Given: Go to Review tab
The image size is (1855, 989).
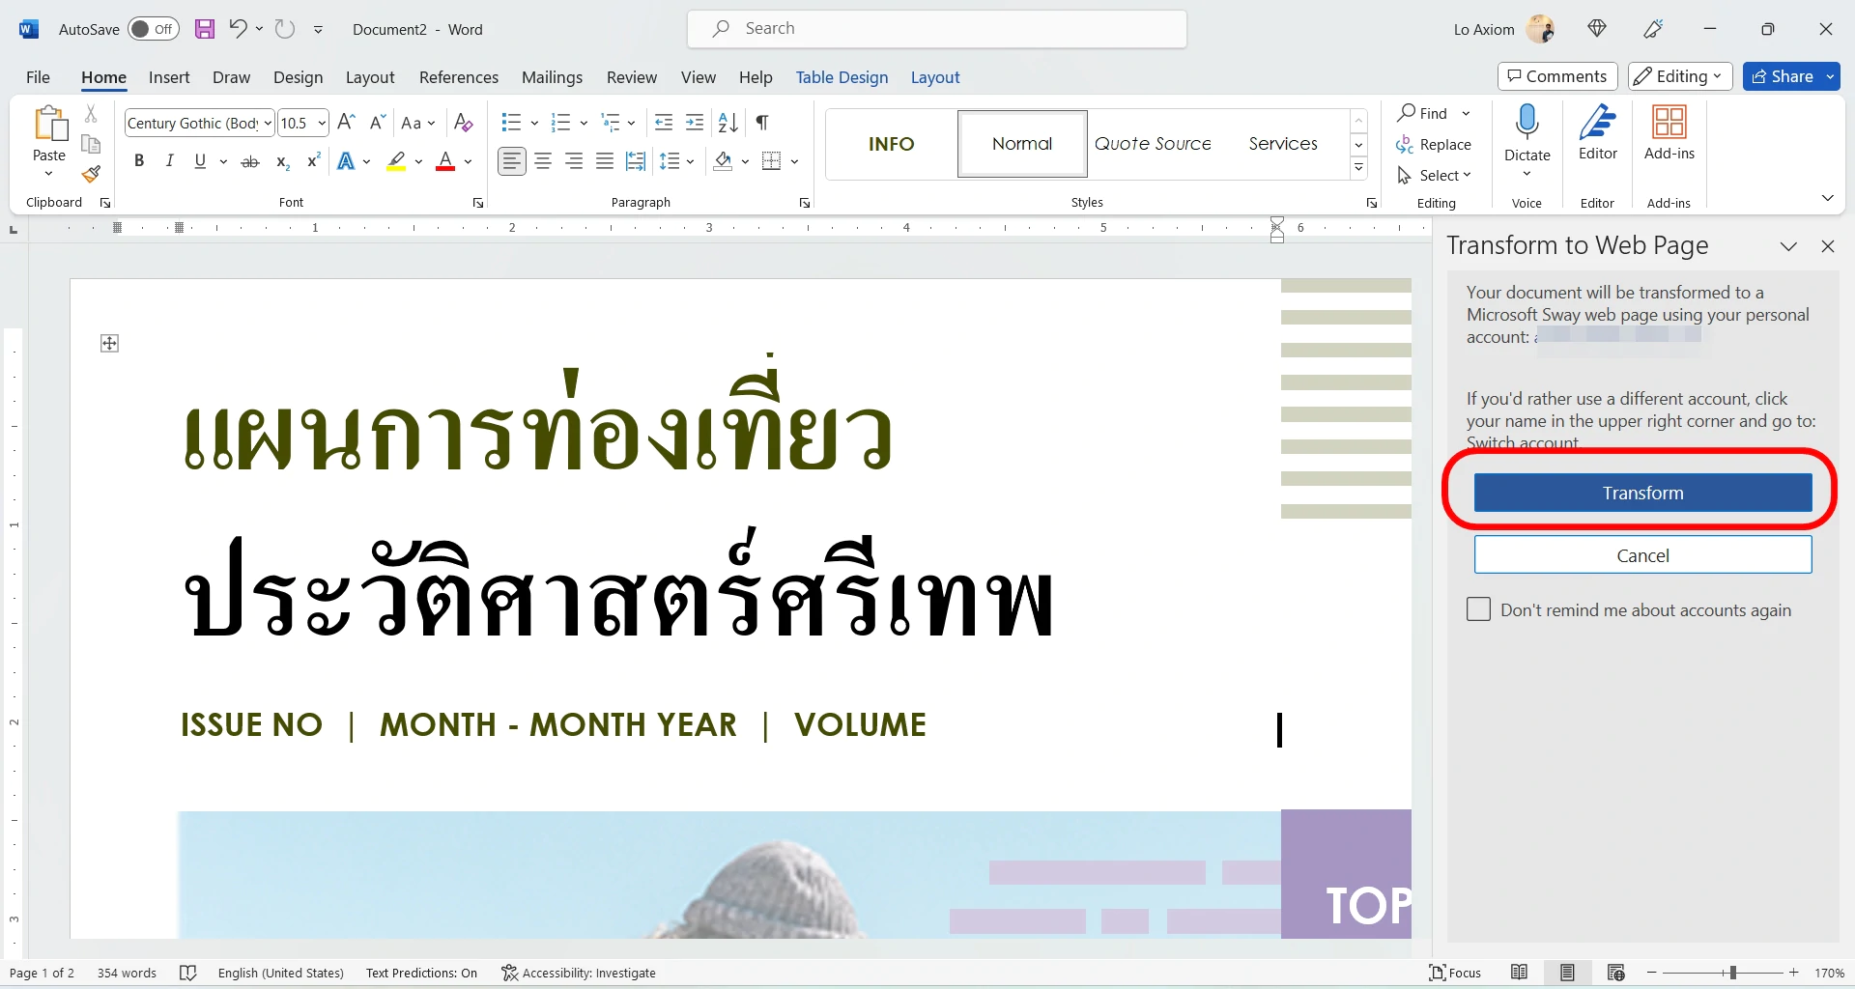Looking at the screenshot, I should (632, 77).
